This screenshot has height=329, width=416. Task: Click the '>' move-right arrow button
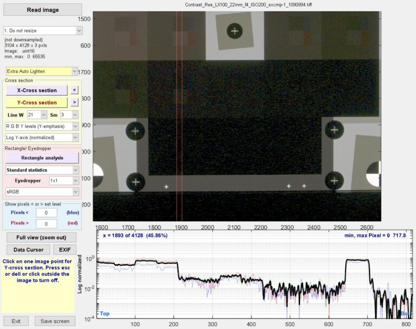click(75, 102)
